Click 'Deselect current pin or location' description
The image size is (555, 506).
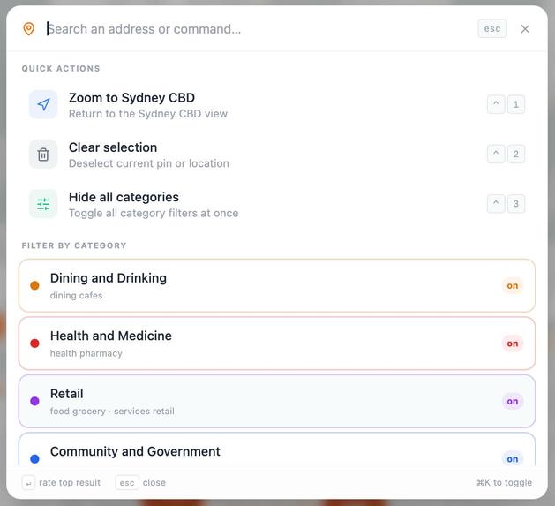(148, 163)
